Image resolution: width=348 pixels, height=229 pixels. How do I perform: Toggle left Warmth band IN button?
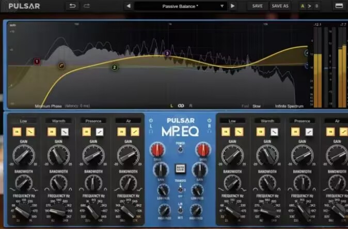point(52,132)
